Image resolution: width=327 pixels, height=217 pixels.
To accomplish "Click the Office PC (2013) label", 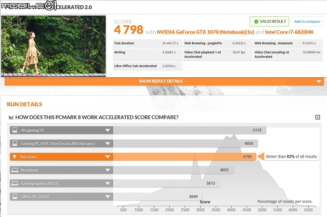I will 35,197.
